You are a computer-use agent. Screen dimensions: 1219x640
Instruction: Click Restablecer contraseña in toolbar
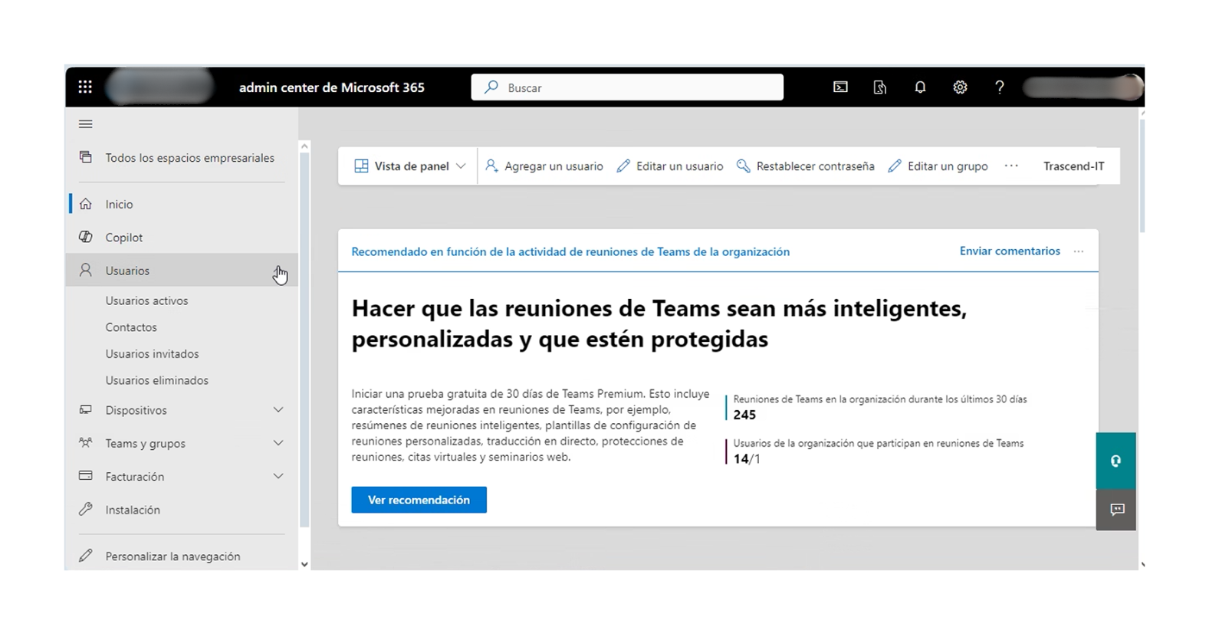pos(805,166)
